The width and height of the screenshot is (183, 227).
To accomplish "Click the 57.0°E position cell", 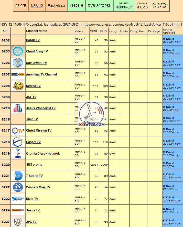I will click(x=21, y=6).
